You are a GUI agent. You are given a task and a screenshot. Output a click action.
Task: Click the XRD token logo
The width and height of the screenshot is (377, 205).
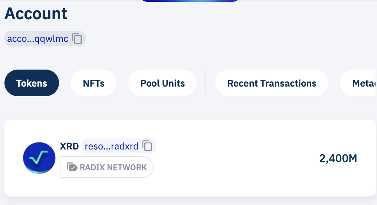pyautogui.click(x=39, y=158)
